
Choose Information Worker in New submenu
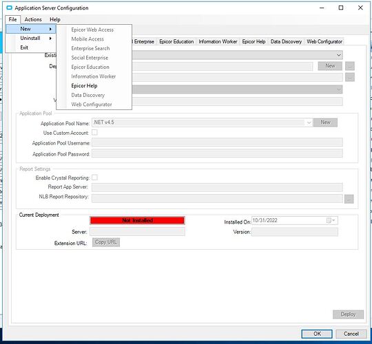[x=94, y=76]
